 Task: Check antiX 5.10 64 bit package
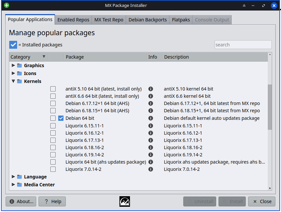(x=53, y=89)
